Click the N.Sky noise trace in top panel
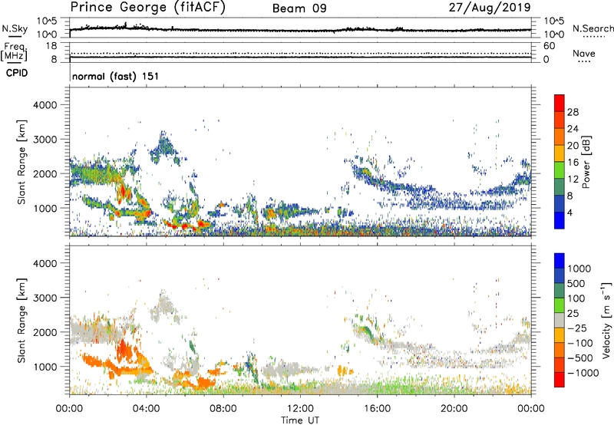This screenshot has height=425, width=614. point(300,30)
